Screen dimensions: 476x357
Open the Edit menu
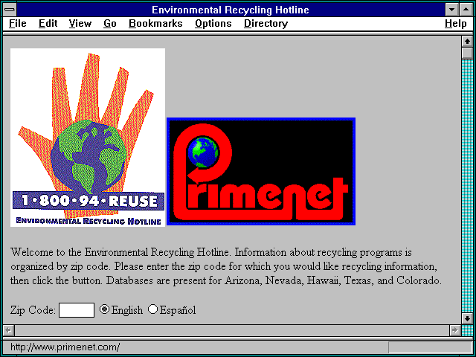pos(48,23)
